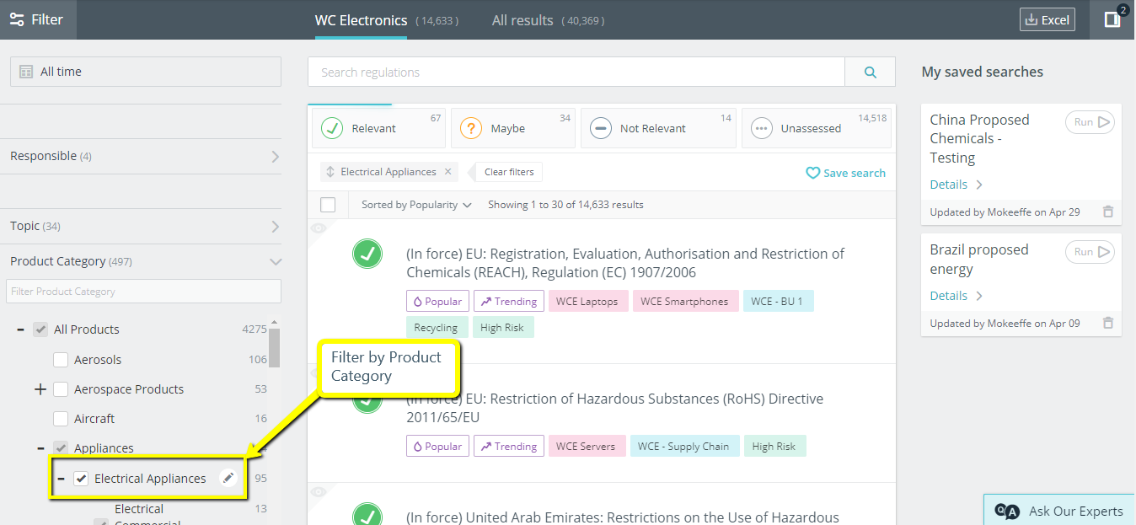Expand the Aerospace Products tree node
Viewport: 1136px width, 525px height.
[40, 388]
